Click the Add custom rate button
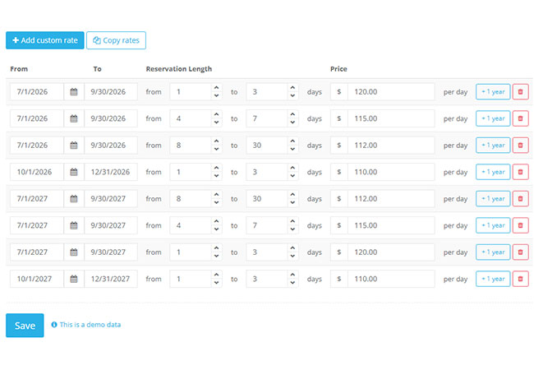This screenshot has height=370, width=534. pos(45,40)
